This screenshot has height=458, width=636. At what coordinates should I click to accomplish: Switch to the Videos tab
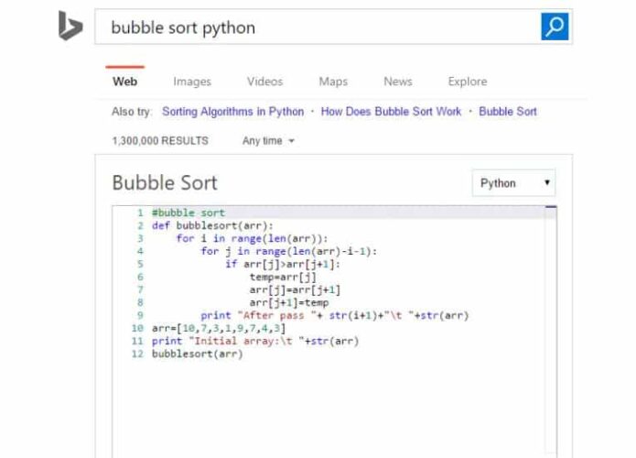[264, 82]
